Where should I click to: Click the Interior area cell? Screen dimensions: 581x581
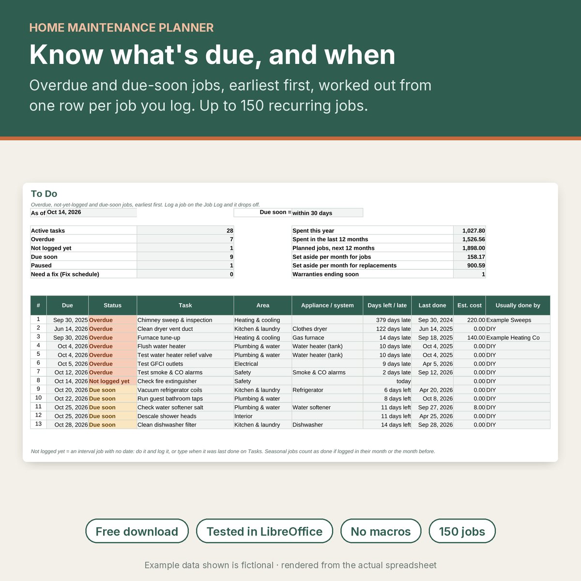coord(263,416)
